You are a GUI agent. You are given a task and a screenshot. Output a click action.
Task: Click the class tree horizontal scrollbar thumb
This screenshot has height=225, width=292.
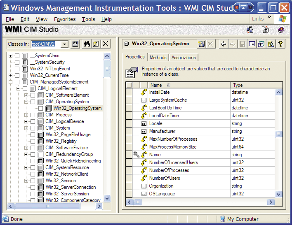click(47, 206)
